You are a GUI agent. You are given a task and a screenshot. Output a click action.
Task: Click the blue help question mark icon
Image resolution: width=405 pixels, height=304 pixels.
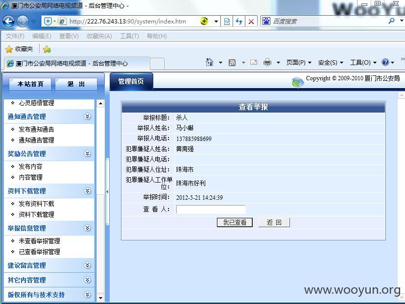385,62
